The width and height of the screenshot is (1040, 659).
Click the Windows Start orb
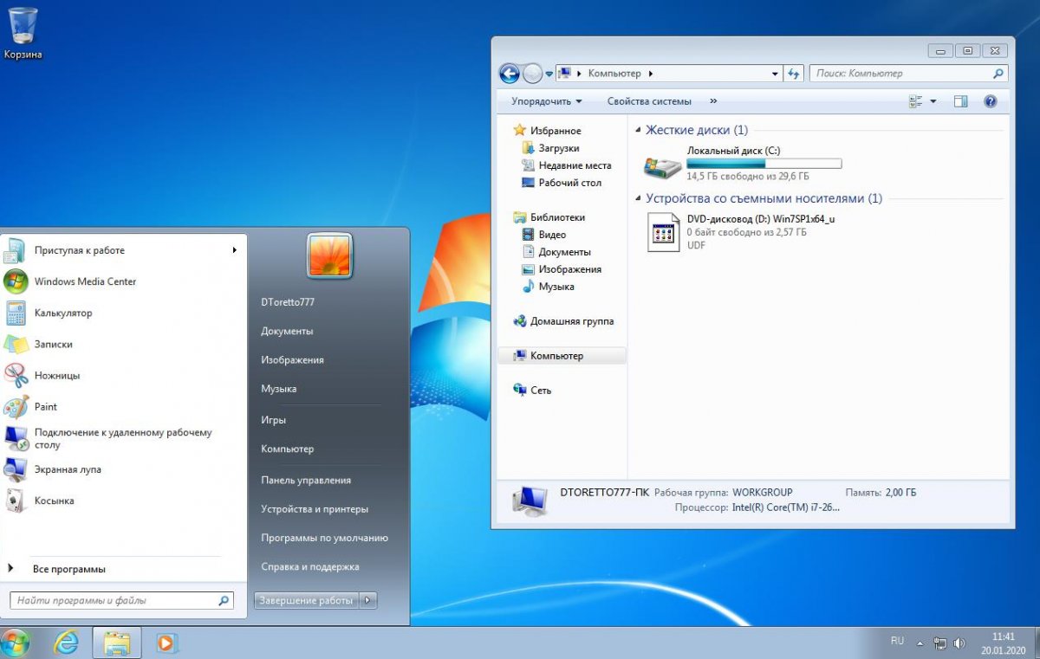(16, 642)
